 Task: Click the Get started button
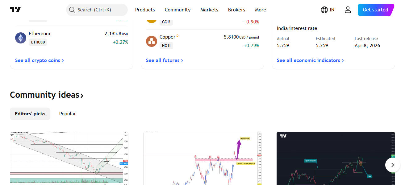tap(375, 10)
